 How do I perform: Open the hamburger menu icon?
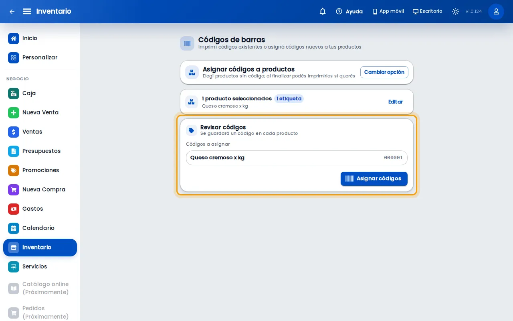27,11
